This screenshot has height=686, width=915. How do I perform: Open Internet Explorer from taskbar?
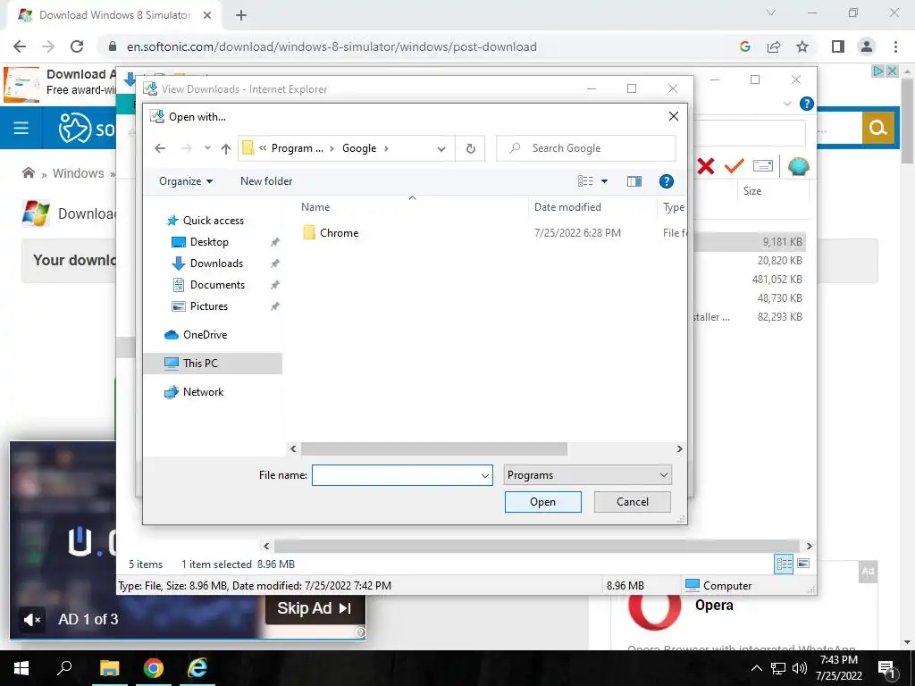197,668
